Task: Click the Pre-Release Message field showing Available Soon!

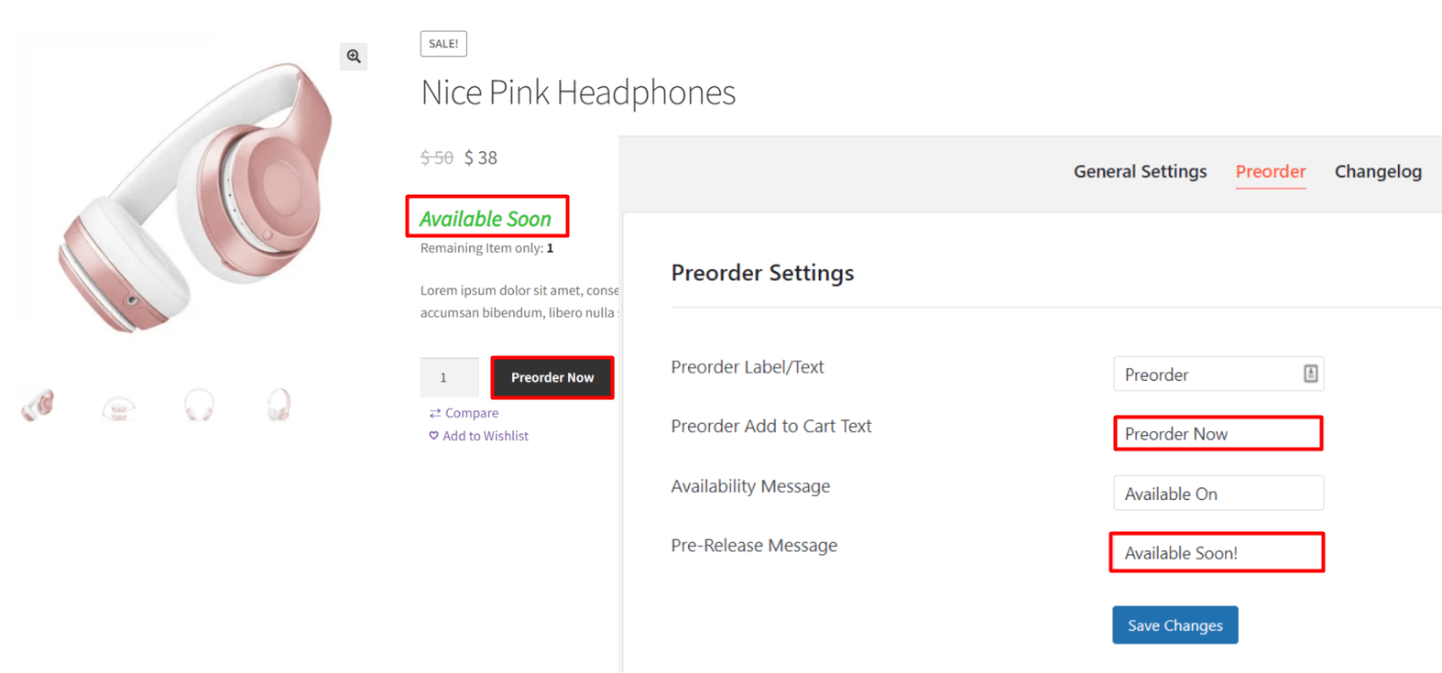Action: click(1216, 552)
